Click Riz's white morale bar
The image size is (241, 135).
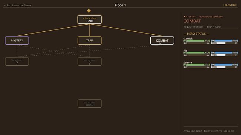click(x=225, y=55)
